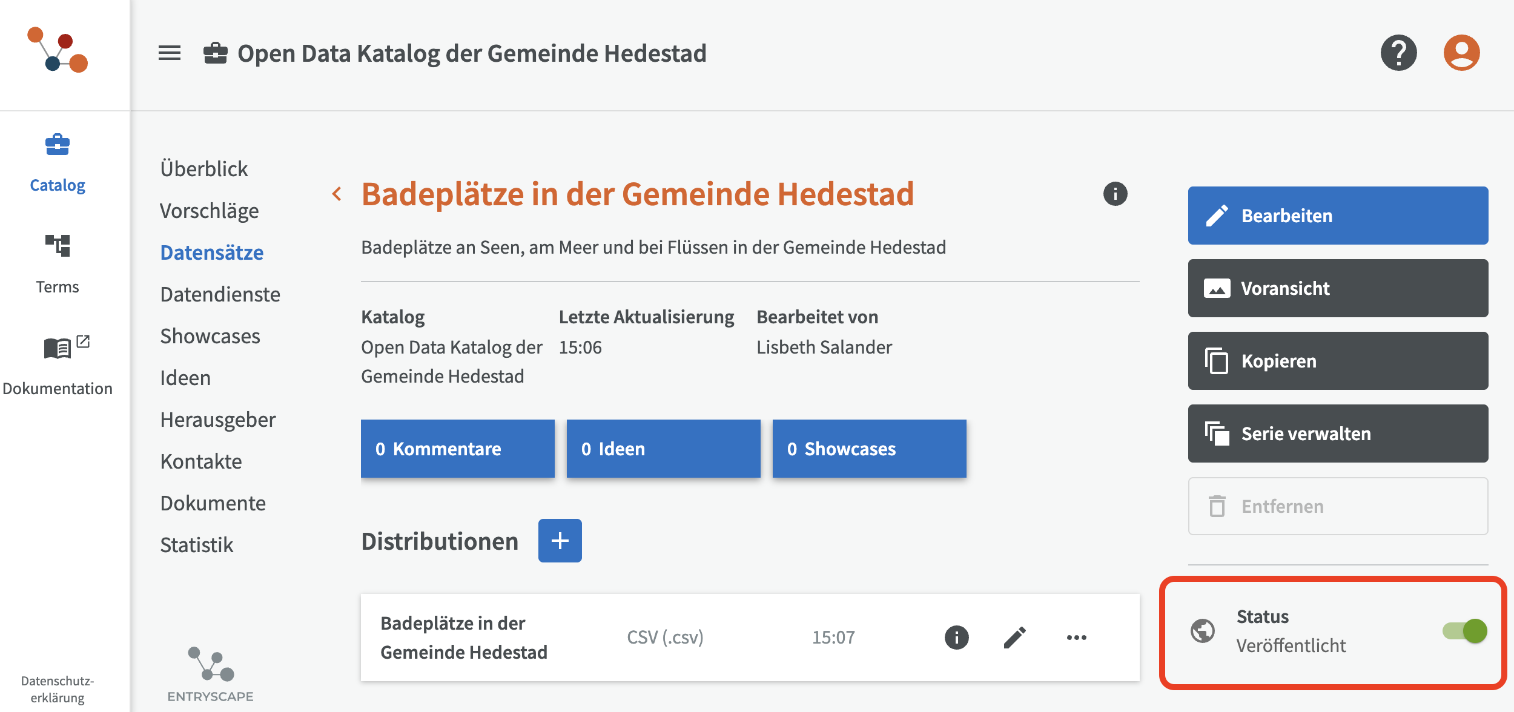Open the help question mark icon
The image size is (1514, 712).
click(1398, 53)
